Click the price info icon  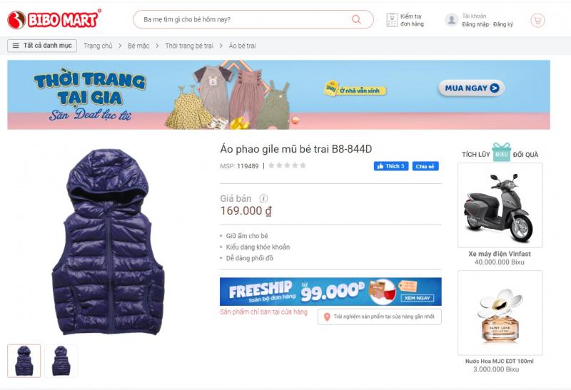point(263,198)
